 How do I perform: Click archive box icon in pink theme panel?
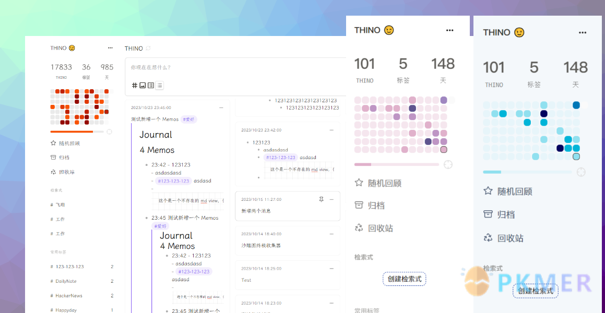click(x=359, y=206)
